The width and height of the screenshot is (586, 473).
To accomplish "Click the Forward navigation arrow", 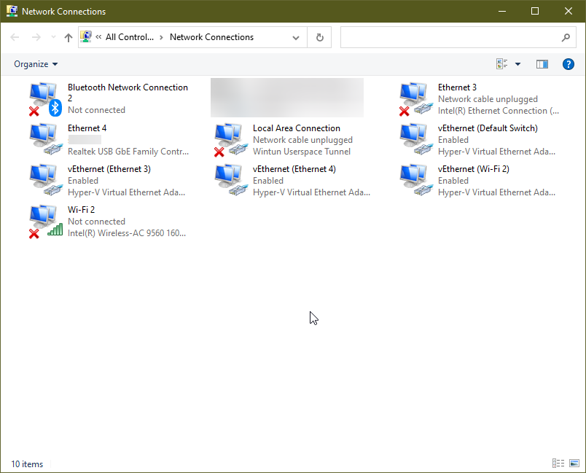I will [x=36, y=37].
